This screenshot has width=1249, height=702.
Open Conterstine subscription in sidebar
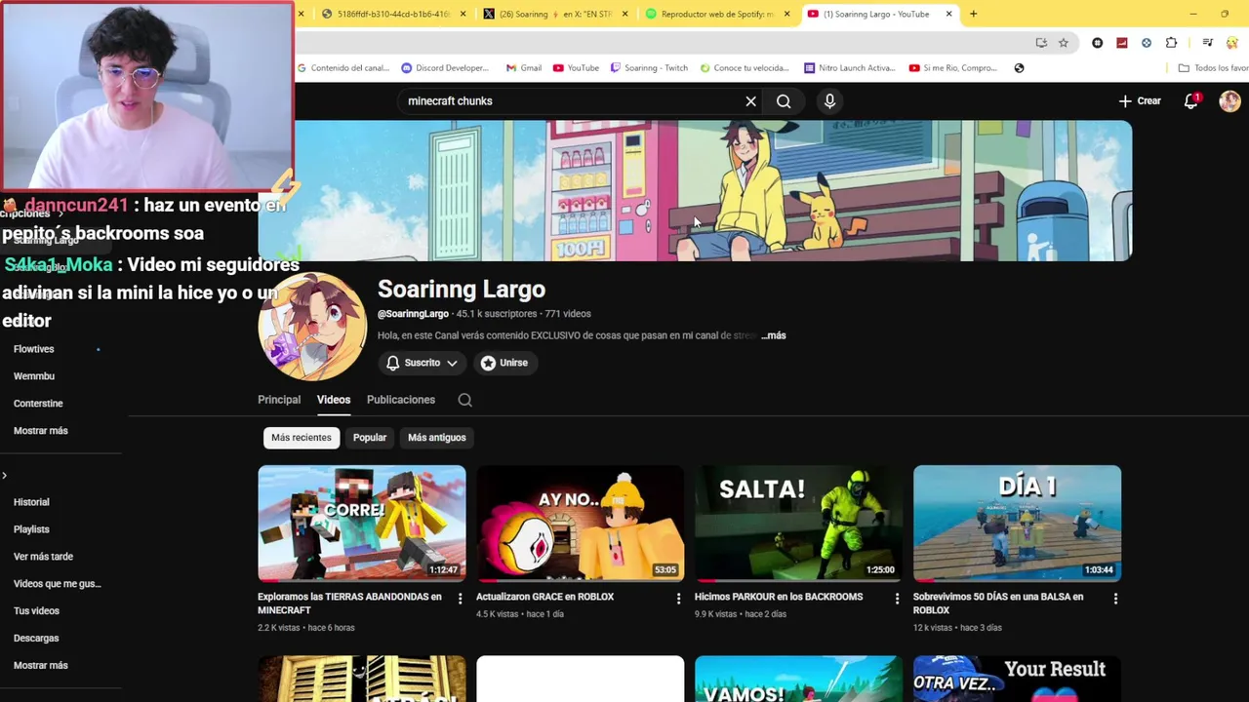38,404
